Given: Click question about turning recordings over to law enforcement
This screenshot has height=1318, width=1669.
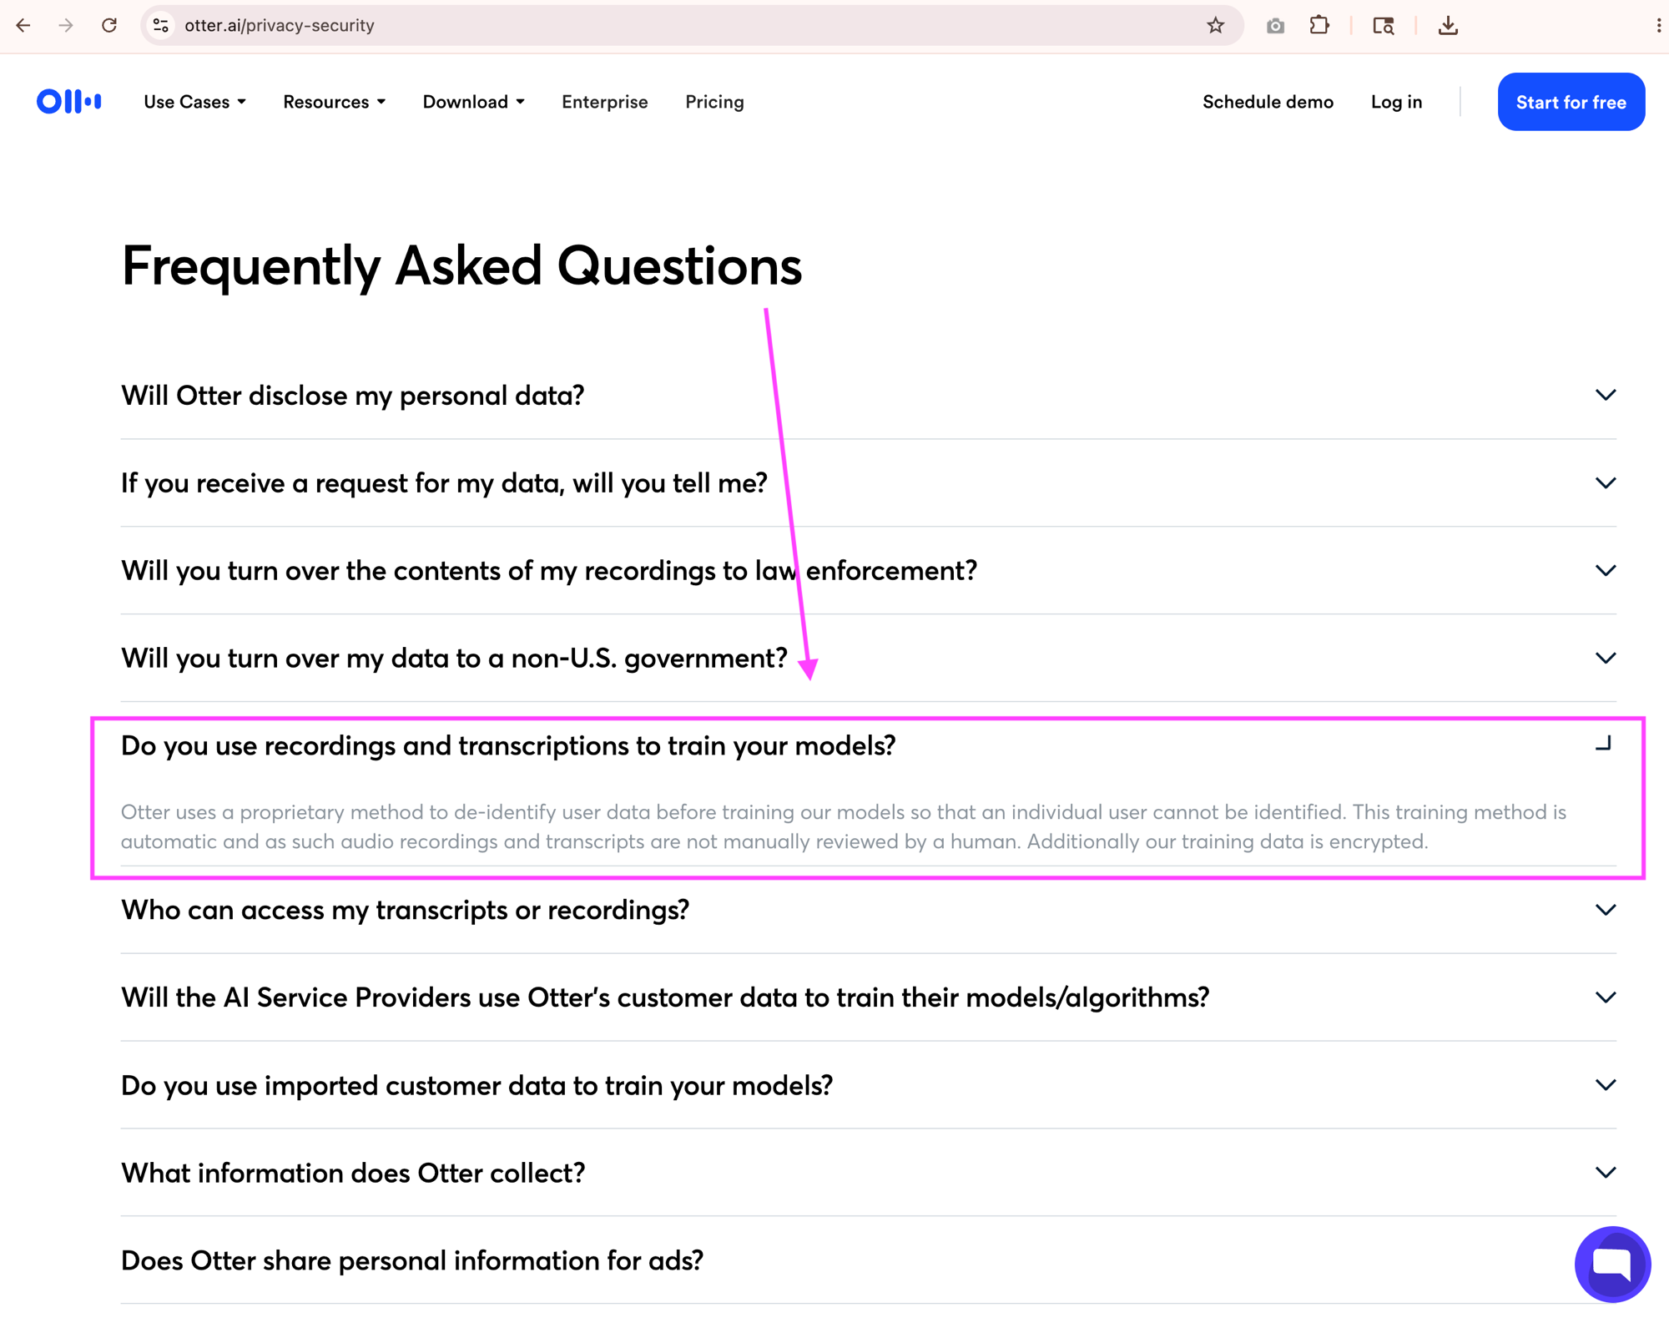Looking at the screenshot, I should (548, 571).
